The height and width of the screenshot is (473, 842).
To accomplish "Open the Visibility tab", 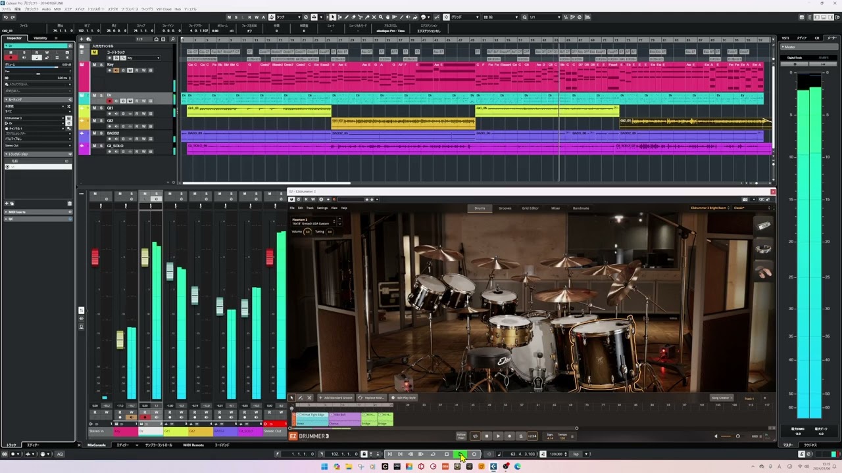I will [40, 38].
